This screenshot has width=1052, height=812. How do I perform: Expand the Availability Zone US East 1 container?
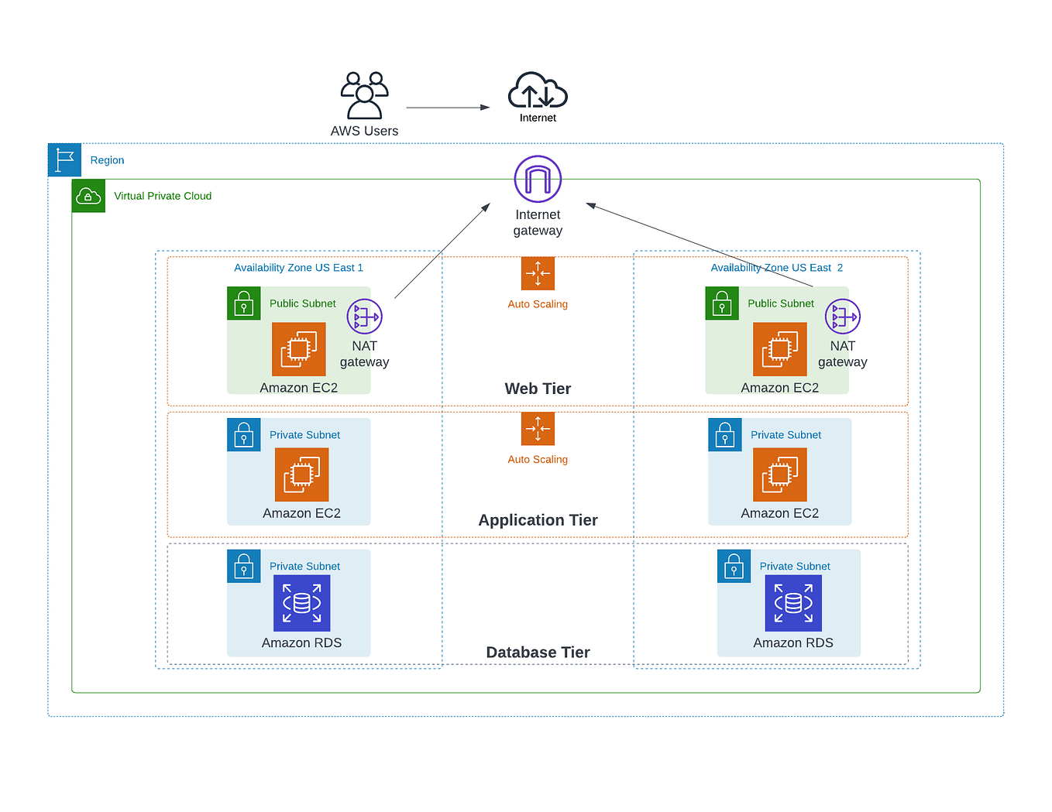[299, 267]
